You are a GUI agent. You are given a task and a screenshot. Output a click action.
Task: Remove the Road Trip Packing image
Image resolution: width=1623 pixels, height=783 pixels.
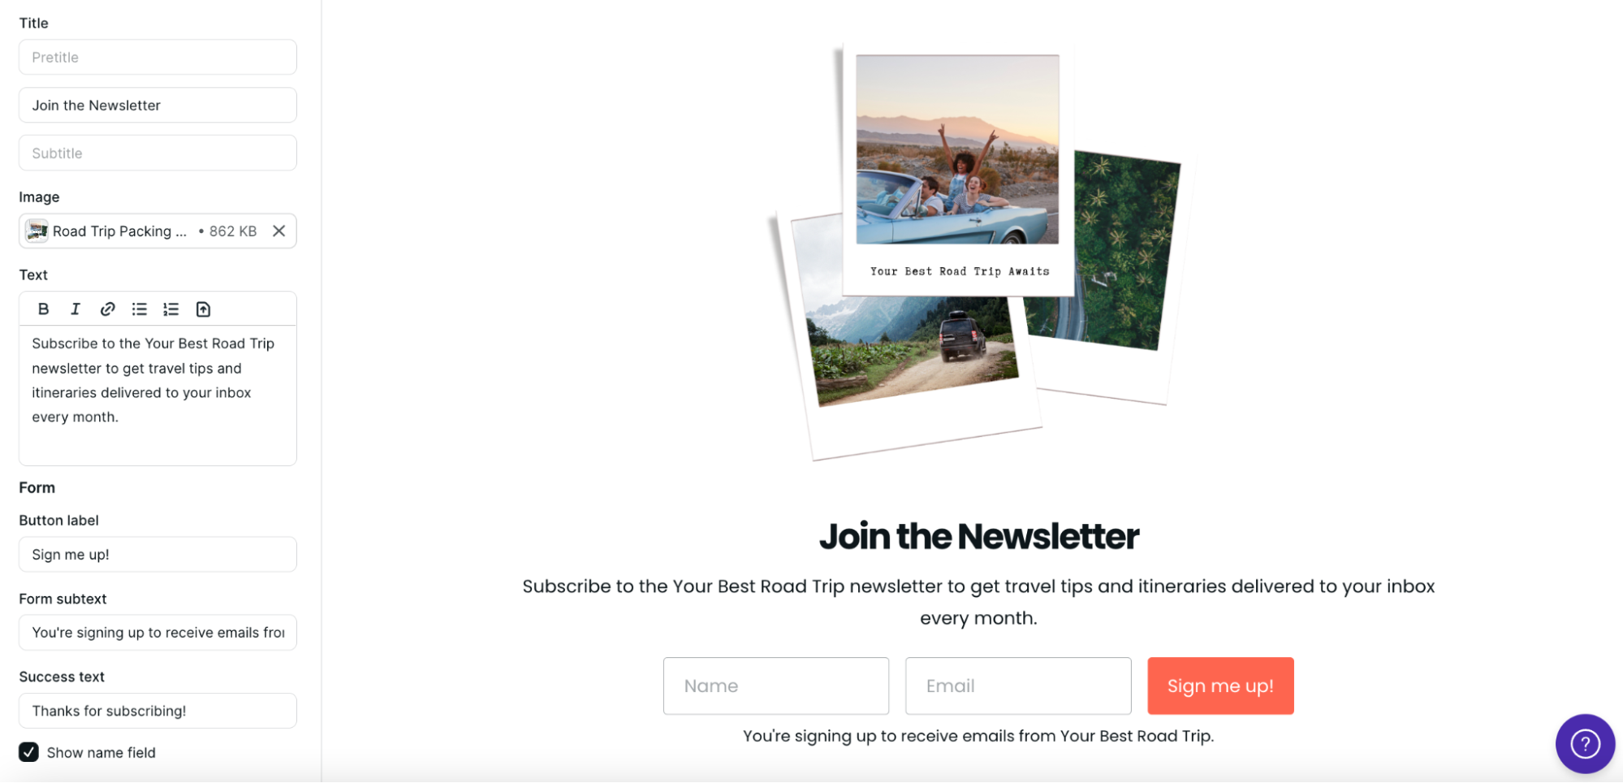coord(279,231)
